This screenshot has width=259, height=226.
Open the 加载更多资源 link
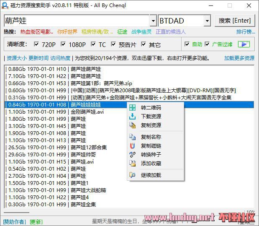coord(239,58)
